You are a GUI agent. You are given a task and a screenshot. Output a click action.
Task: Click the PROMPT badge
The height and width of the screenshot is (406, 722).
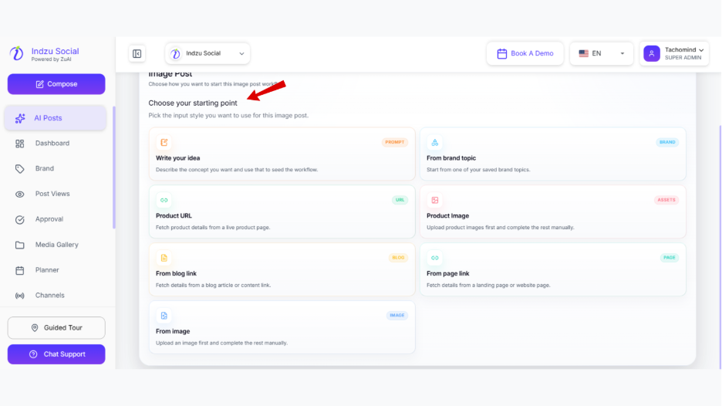coord(395,142)
